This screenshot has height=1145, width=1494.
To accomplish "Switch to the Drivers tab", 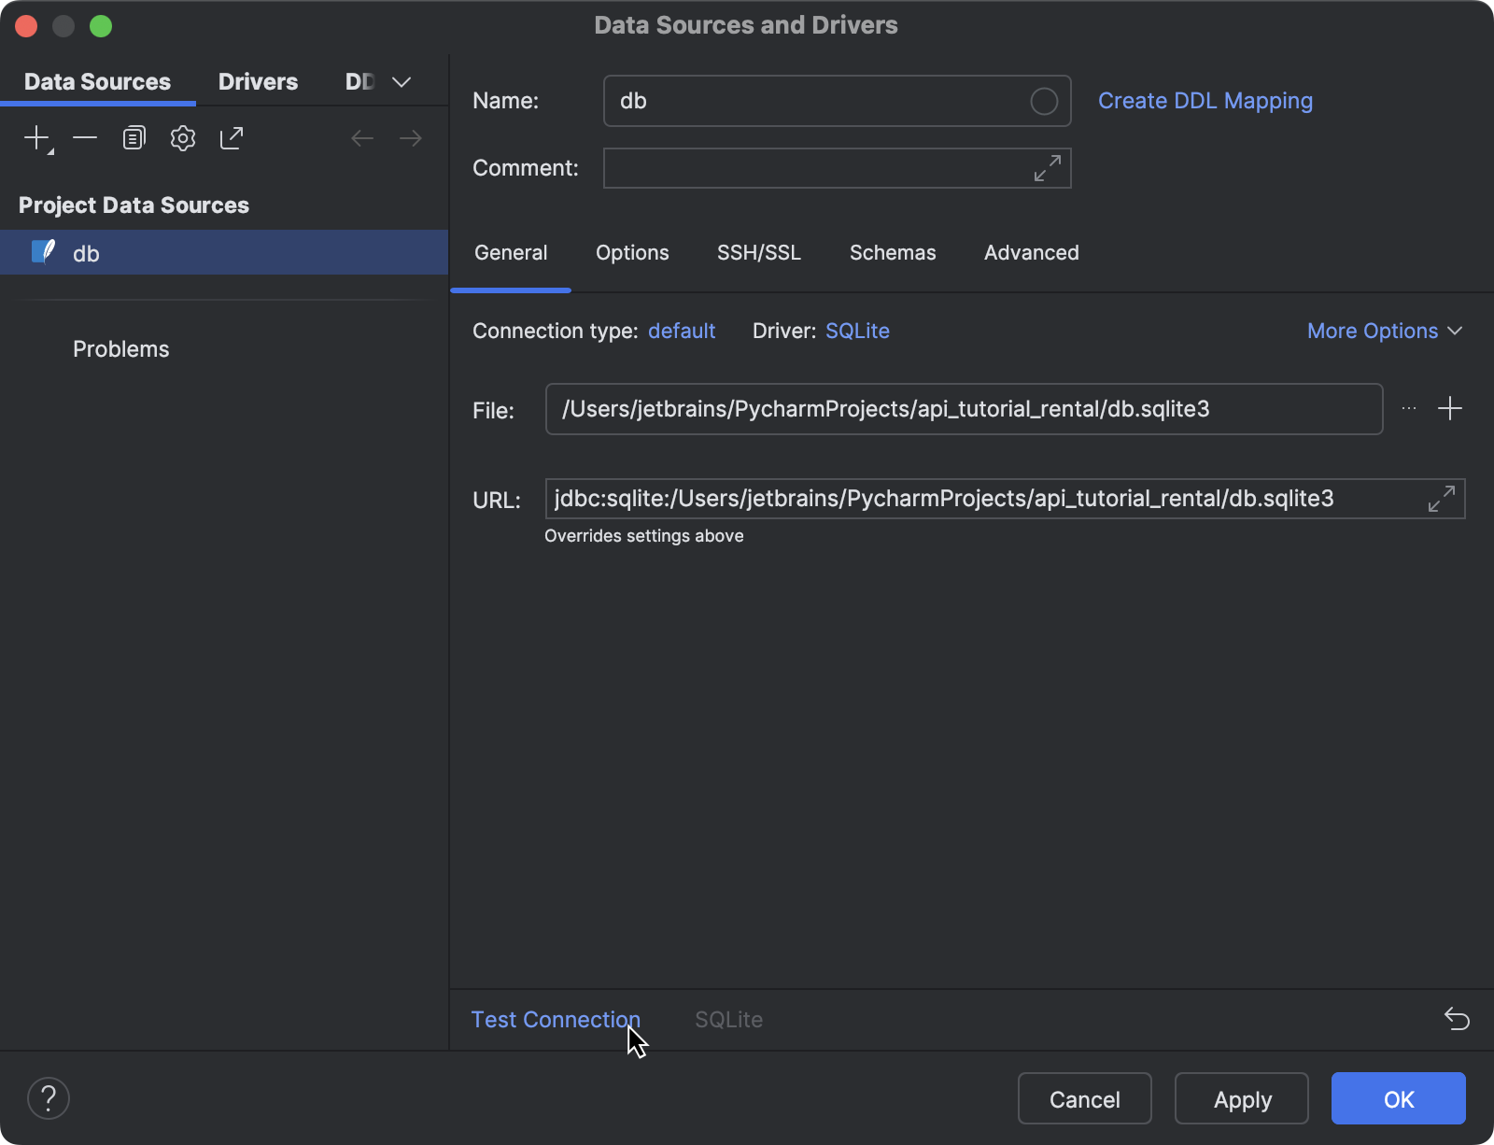I will point(258,82).
